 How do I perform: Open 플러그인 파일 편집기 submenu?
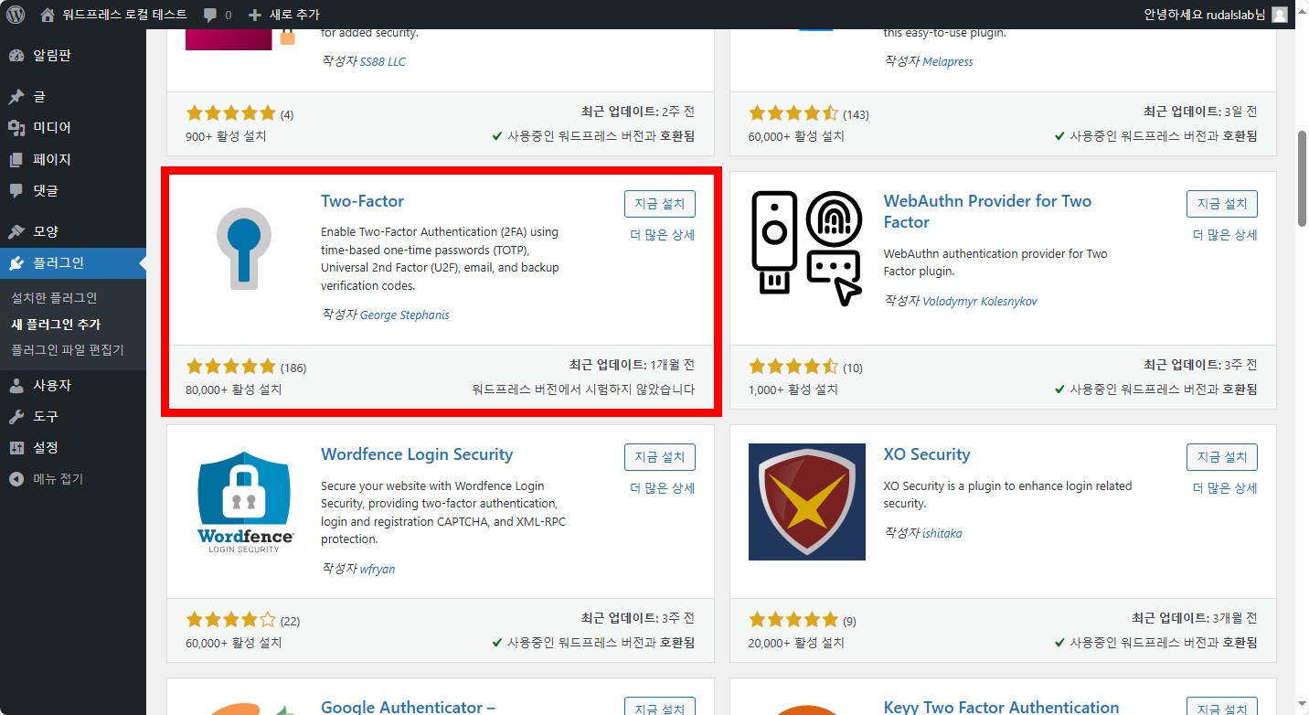68,349
